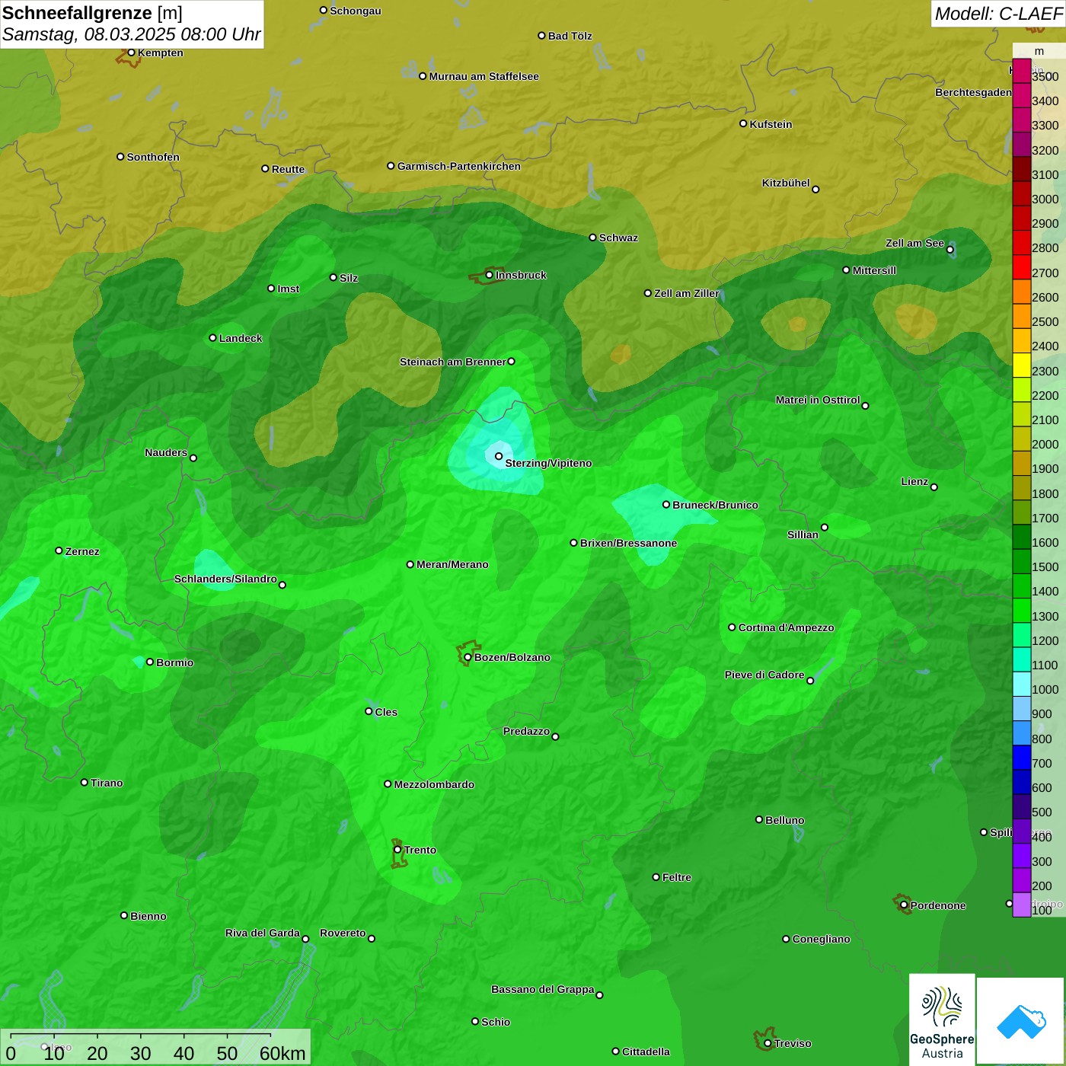Click the Zernez location dot
Image resolution: width=1066 pixels, height=1066 pixels.
coord(59,551)
